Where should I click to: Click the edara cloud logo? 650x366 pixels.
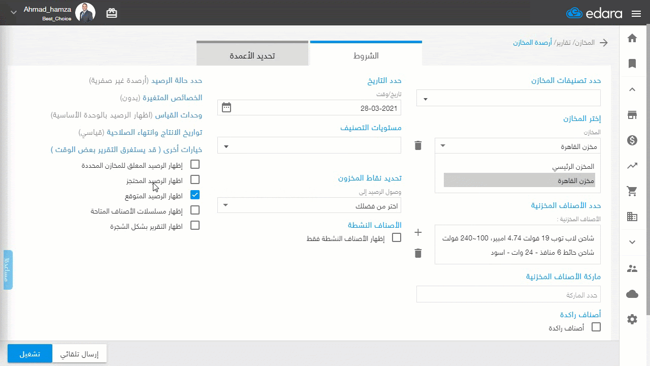[x=594, y=13]
